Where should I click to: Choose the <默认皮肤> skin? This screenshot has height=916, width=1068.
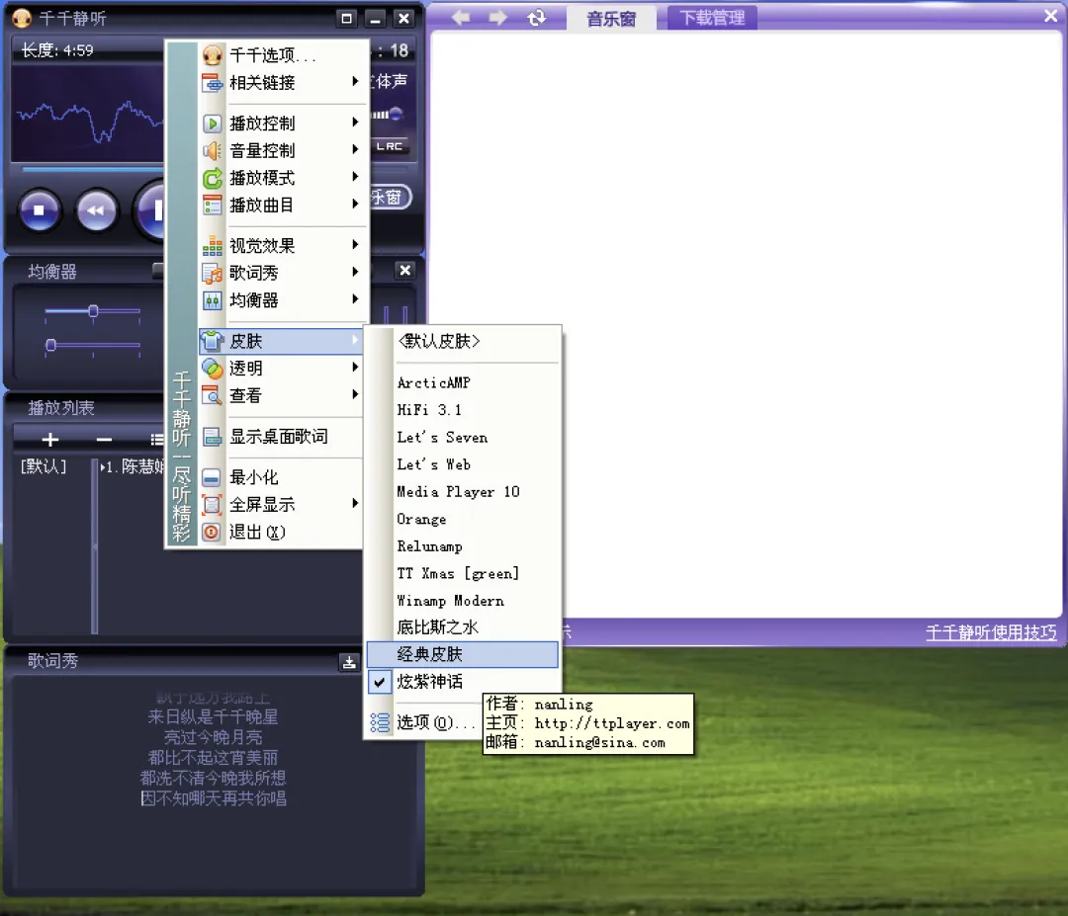pos(463,341)
